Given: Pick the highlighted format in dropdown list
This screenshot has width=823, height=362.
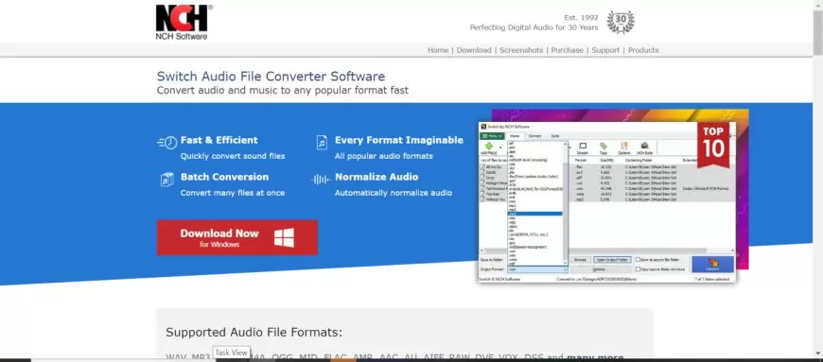Looking at the screenshot, I should pos(534,214).
